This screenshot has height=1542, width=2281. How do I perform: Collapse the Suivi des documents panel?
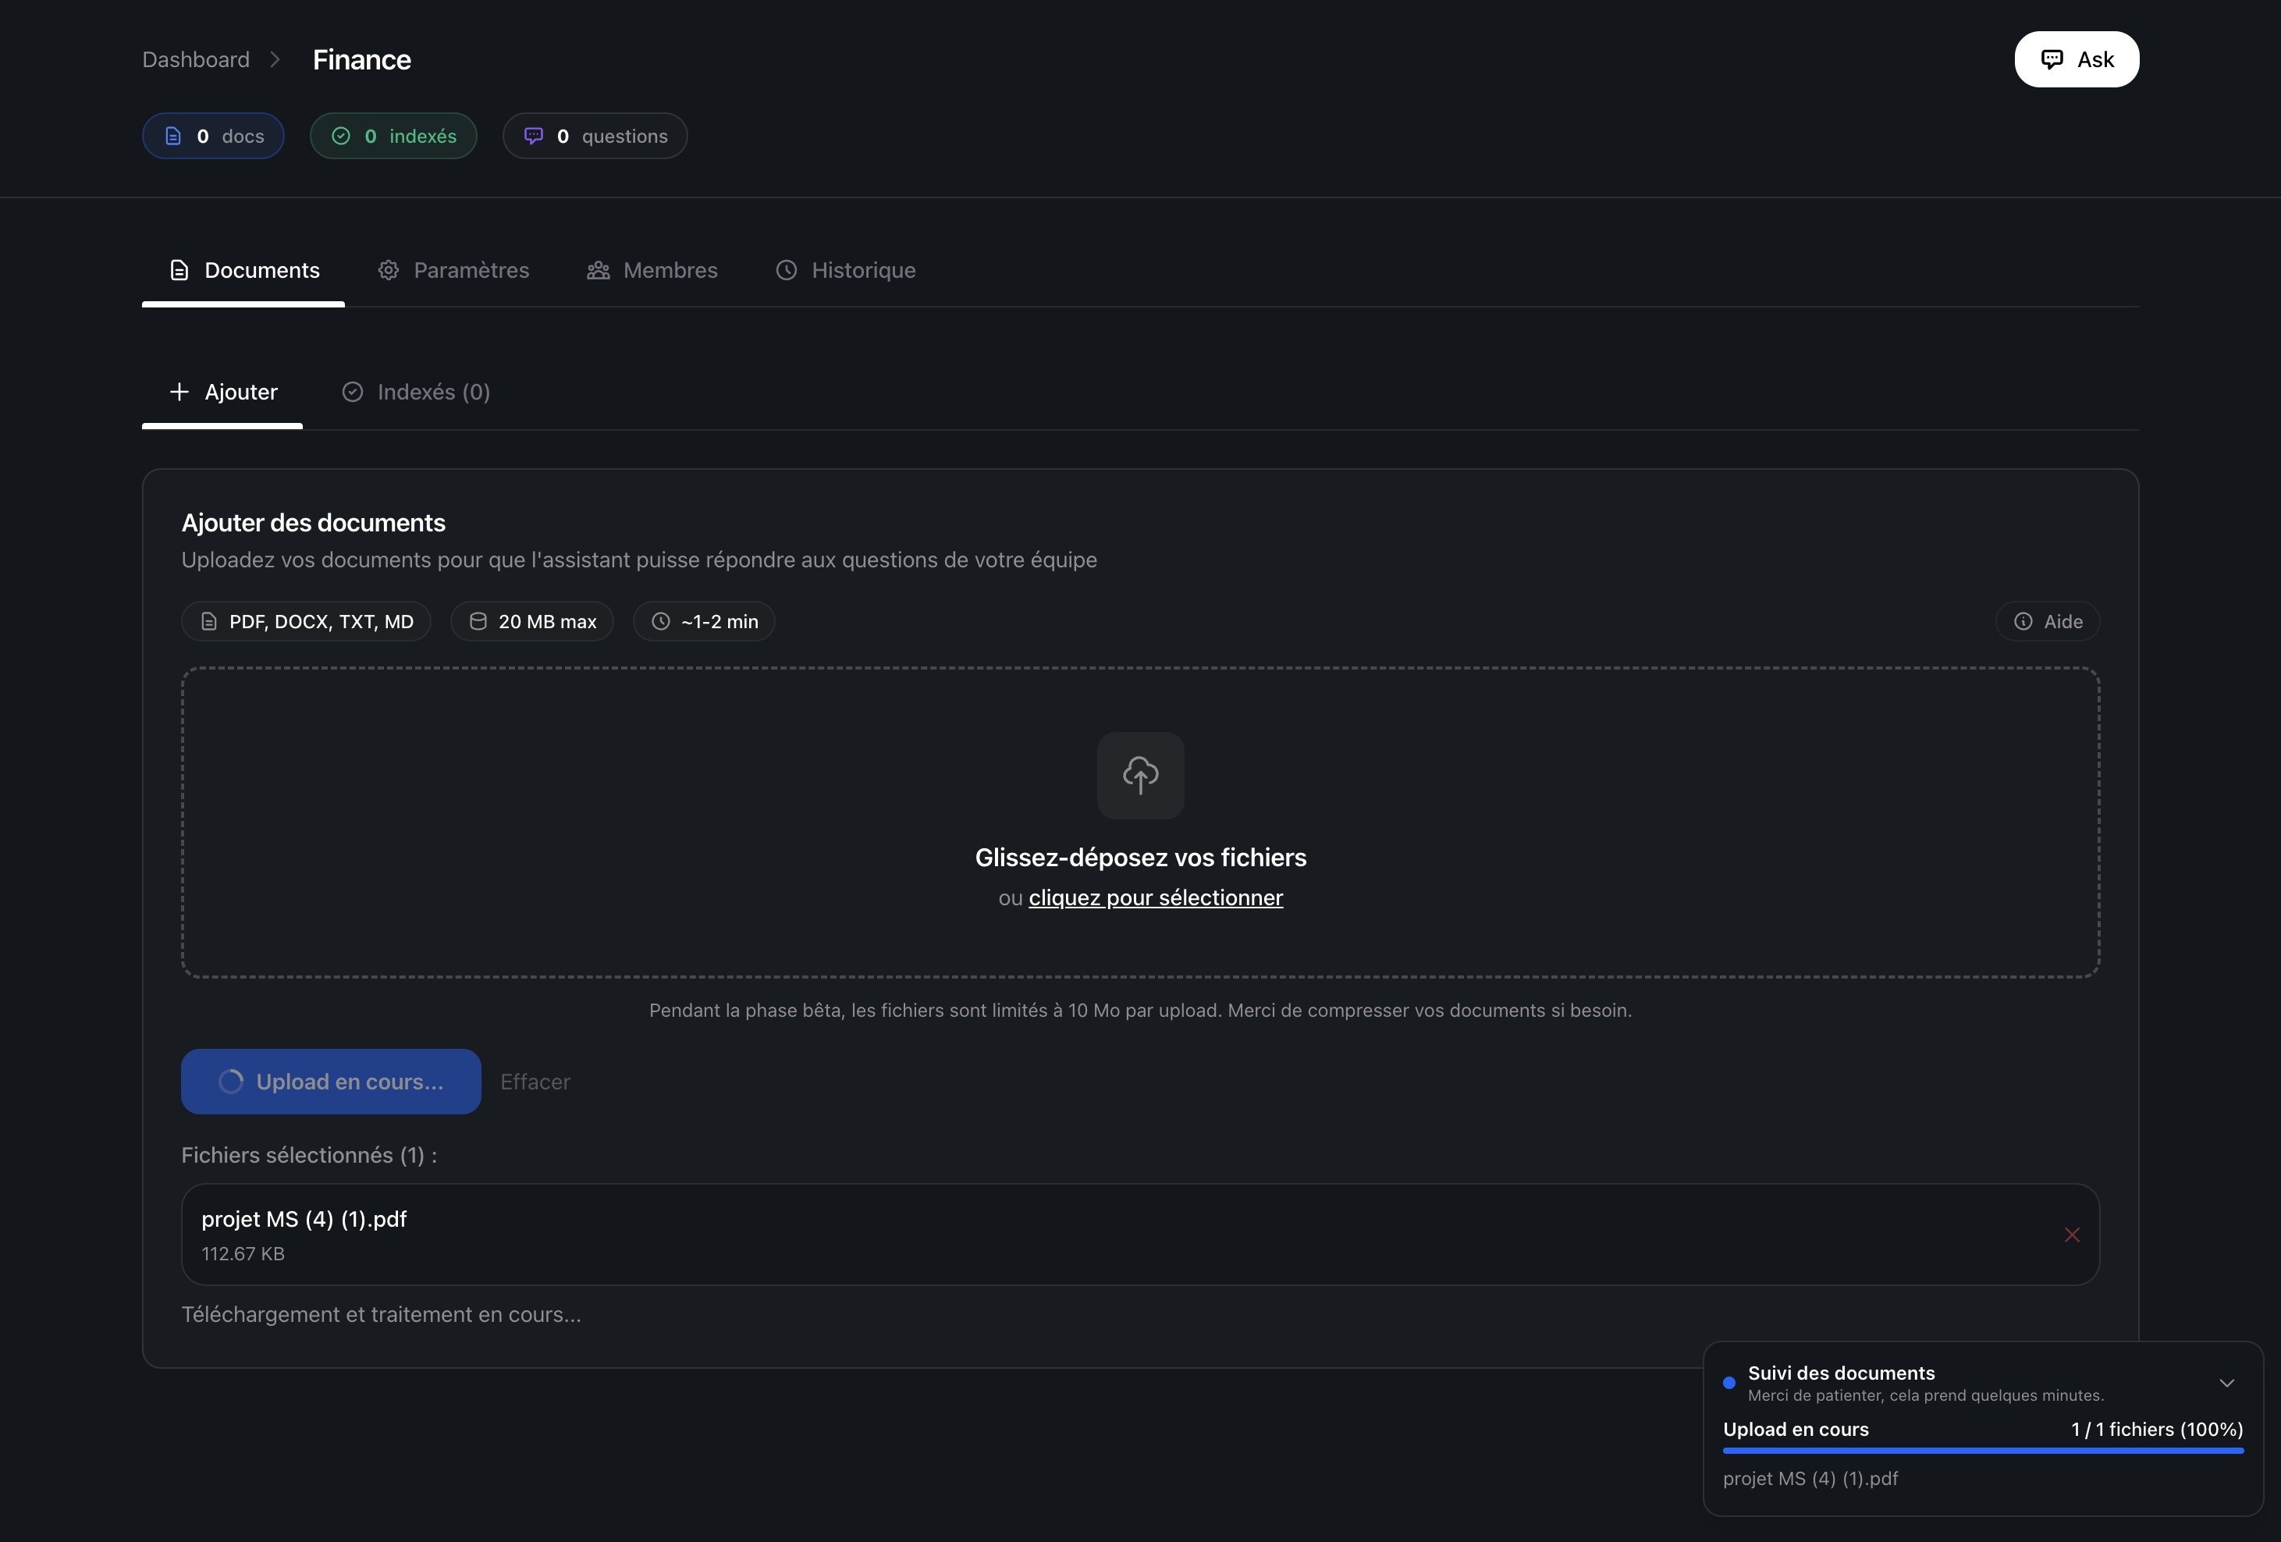[2226, 1383]
